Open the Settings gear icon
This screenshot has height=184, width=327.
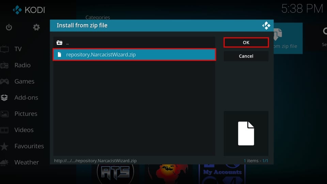(x=36, y=27)
